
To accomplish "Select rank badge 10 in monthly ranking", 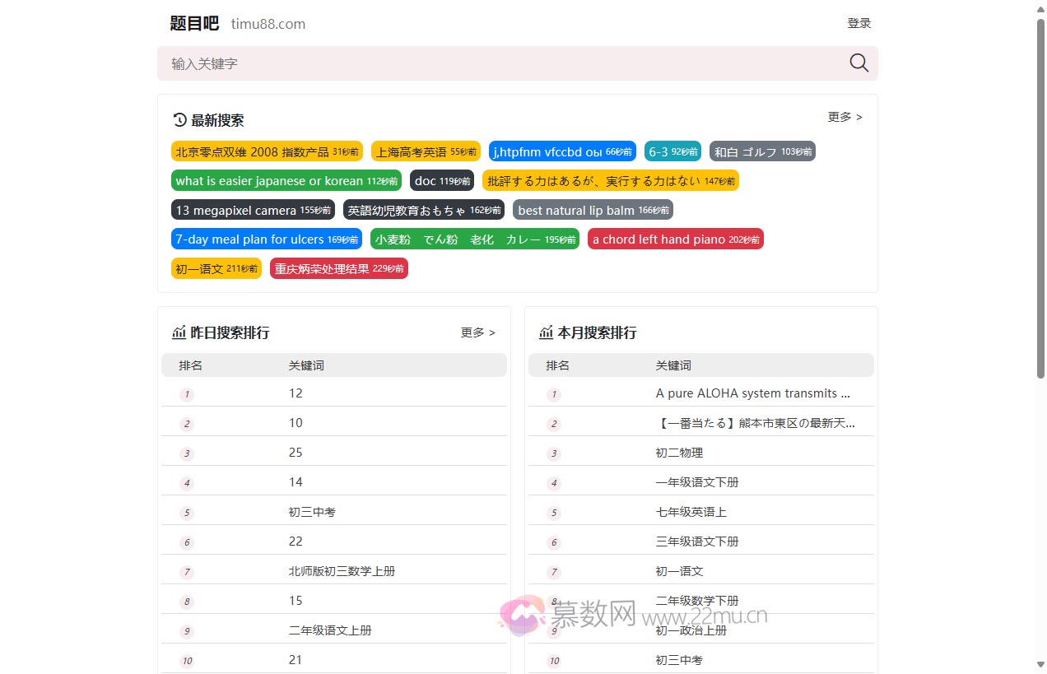I will (553, 660).
